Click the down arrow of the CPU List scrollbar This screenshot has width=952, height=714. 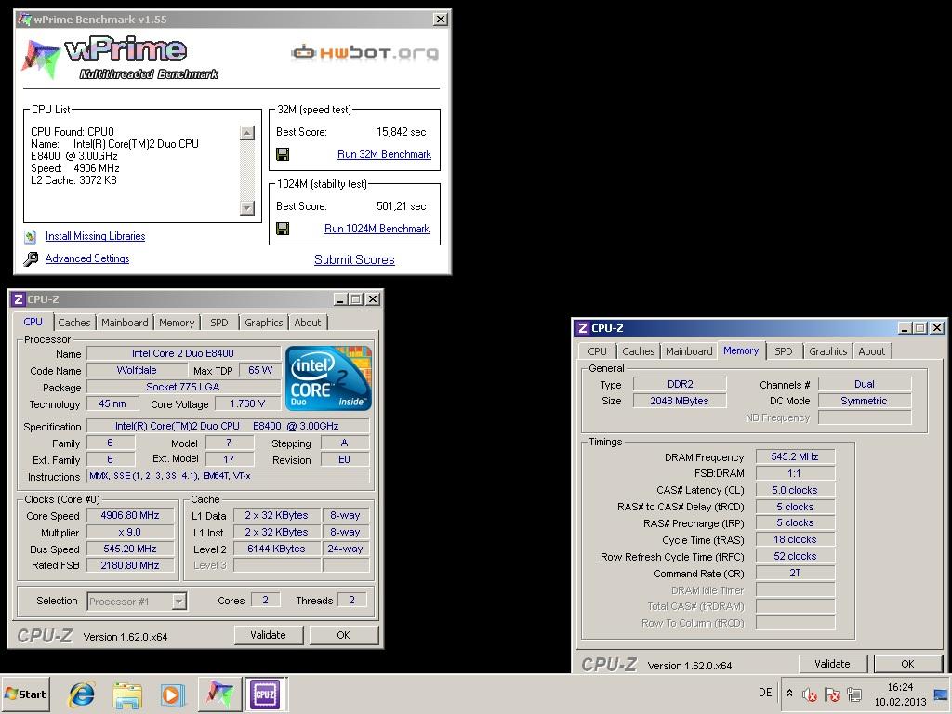(247, 207)
